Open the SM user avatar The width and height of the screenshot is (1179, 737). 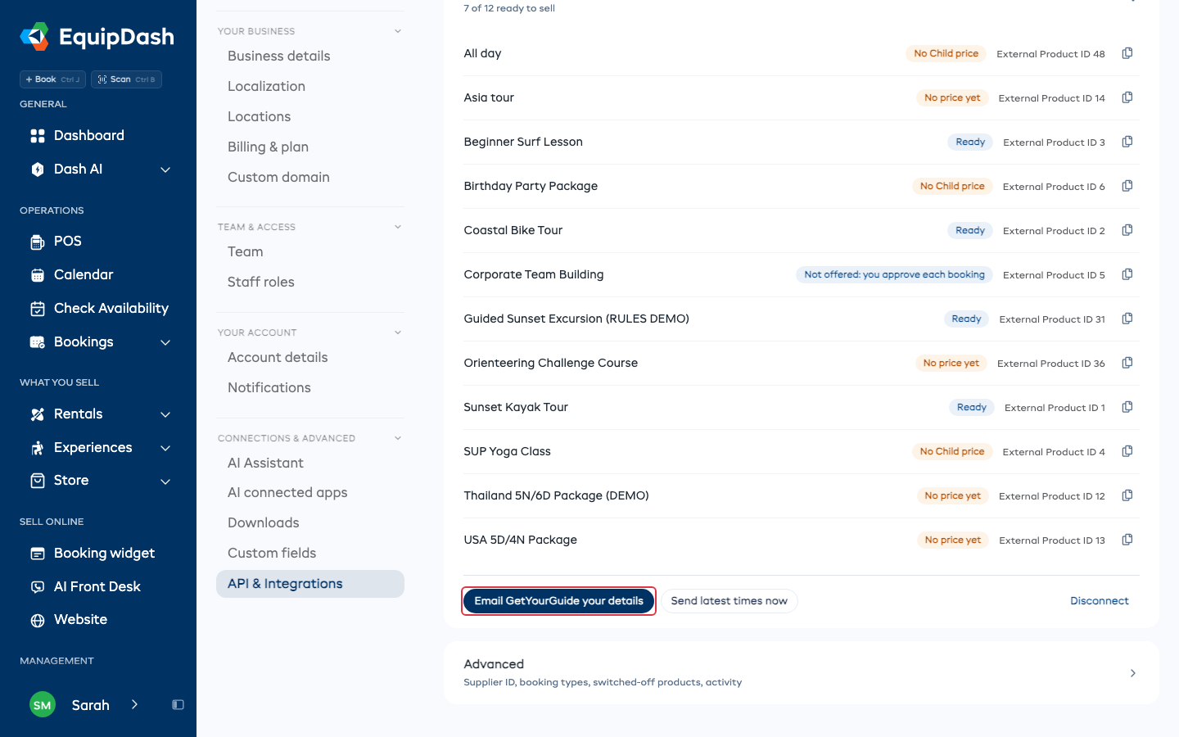tap(43, 705)
